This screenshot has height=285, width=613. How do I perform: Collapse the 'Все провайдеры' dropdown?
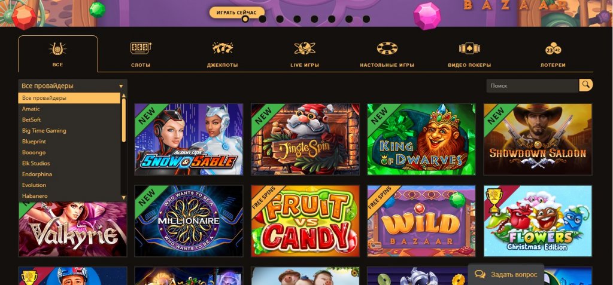click(x=72, y=86)
